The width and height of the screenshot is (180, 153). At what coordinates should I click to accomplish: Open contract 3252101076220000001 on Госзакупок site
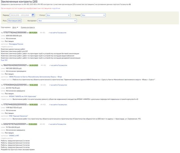pyautogui.click(x=58, y=124)
